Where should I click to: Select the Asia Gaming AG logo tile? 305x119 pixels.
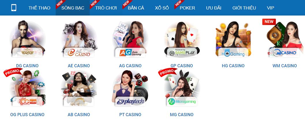[x=130, y=39]
